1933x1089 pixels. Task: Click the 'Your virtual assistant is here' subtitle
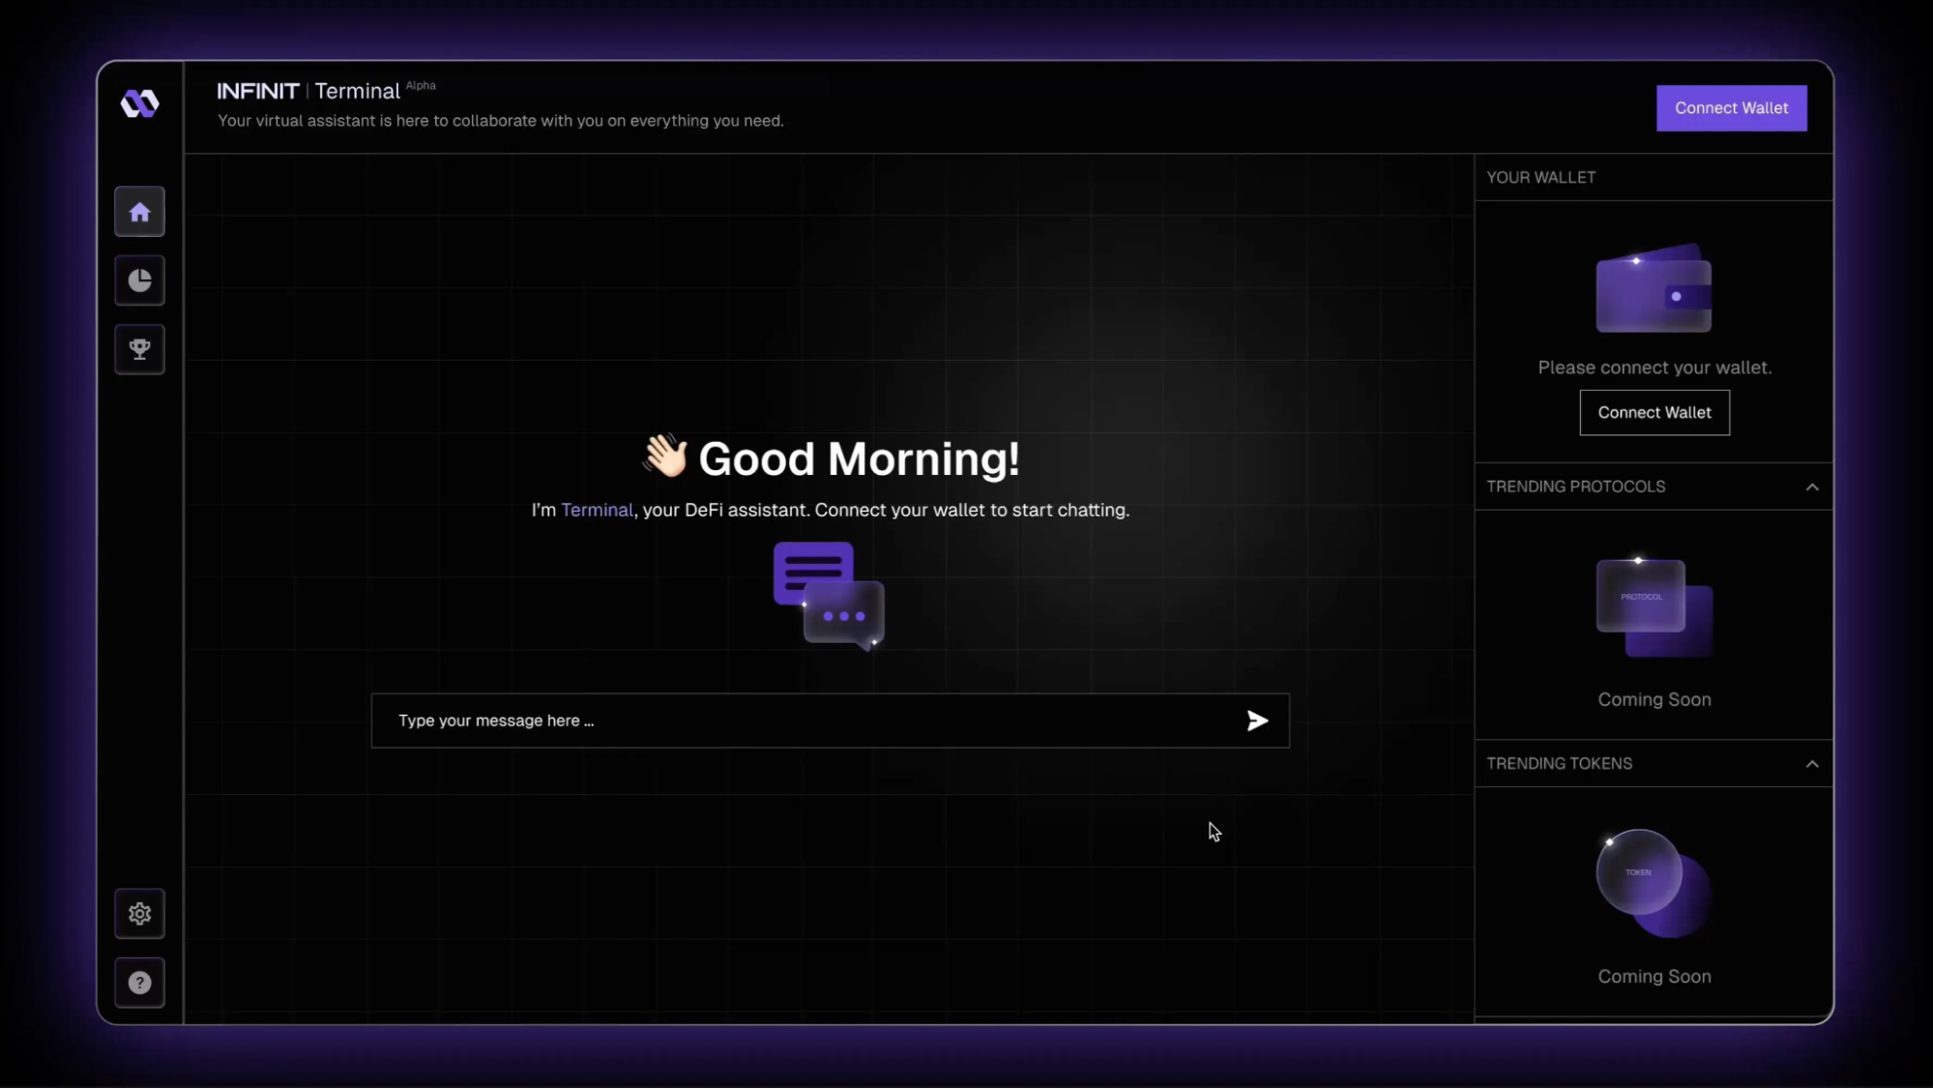point(500,121)
